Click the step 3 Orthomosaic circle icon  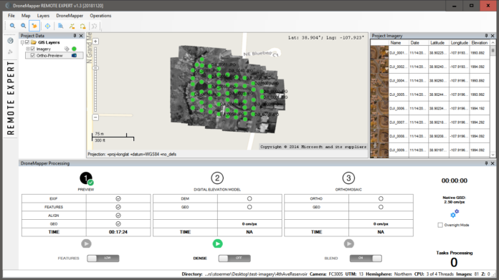[x=348, y=178]
